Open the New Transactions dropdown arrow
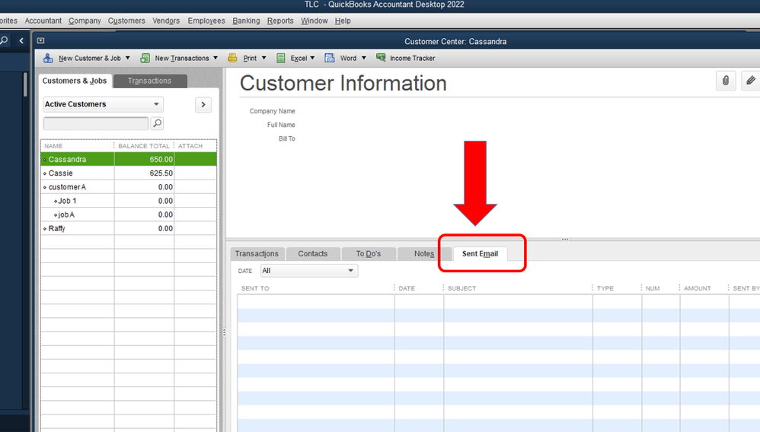This screenshot has width=760, height=432. (x=216, y=58)
